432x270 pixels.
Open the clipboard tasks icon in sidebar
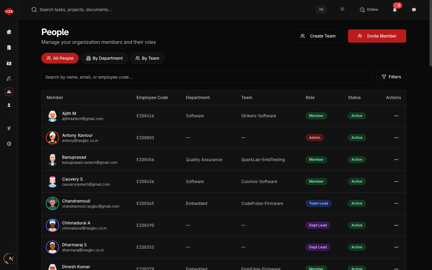coord(9,47)
